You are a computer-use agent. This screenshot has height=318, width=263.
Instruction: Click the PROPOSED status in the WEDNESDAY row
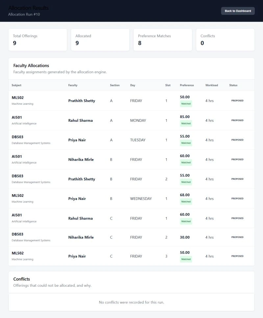[x=237, y=199]
